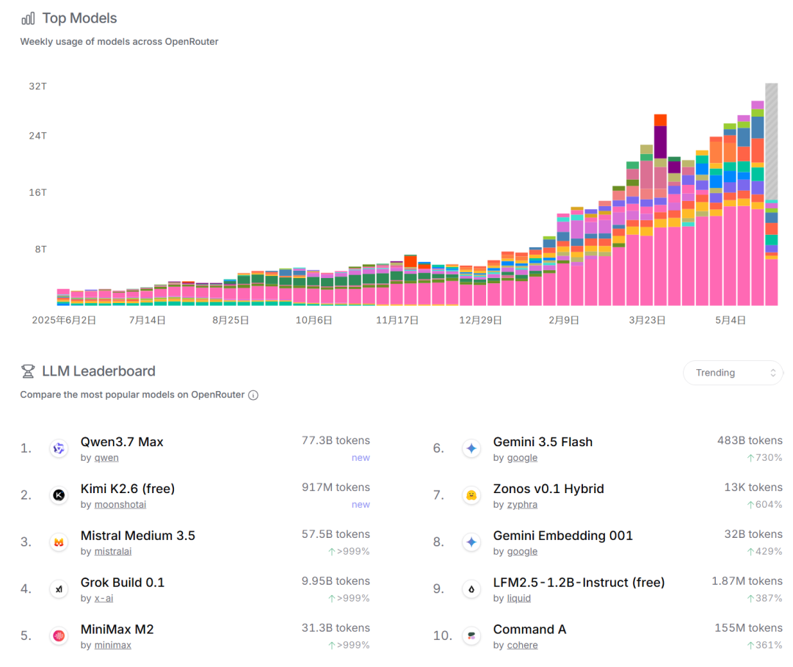This screenshot has height=667, width=793.
Task: Click the 361% growth indicator
Action: point(764,646)
